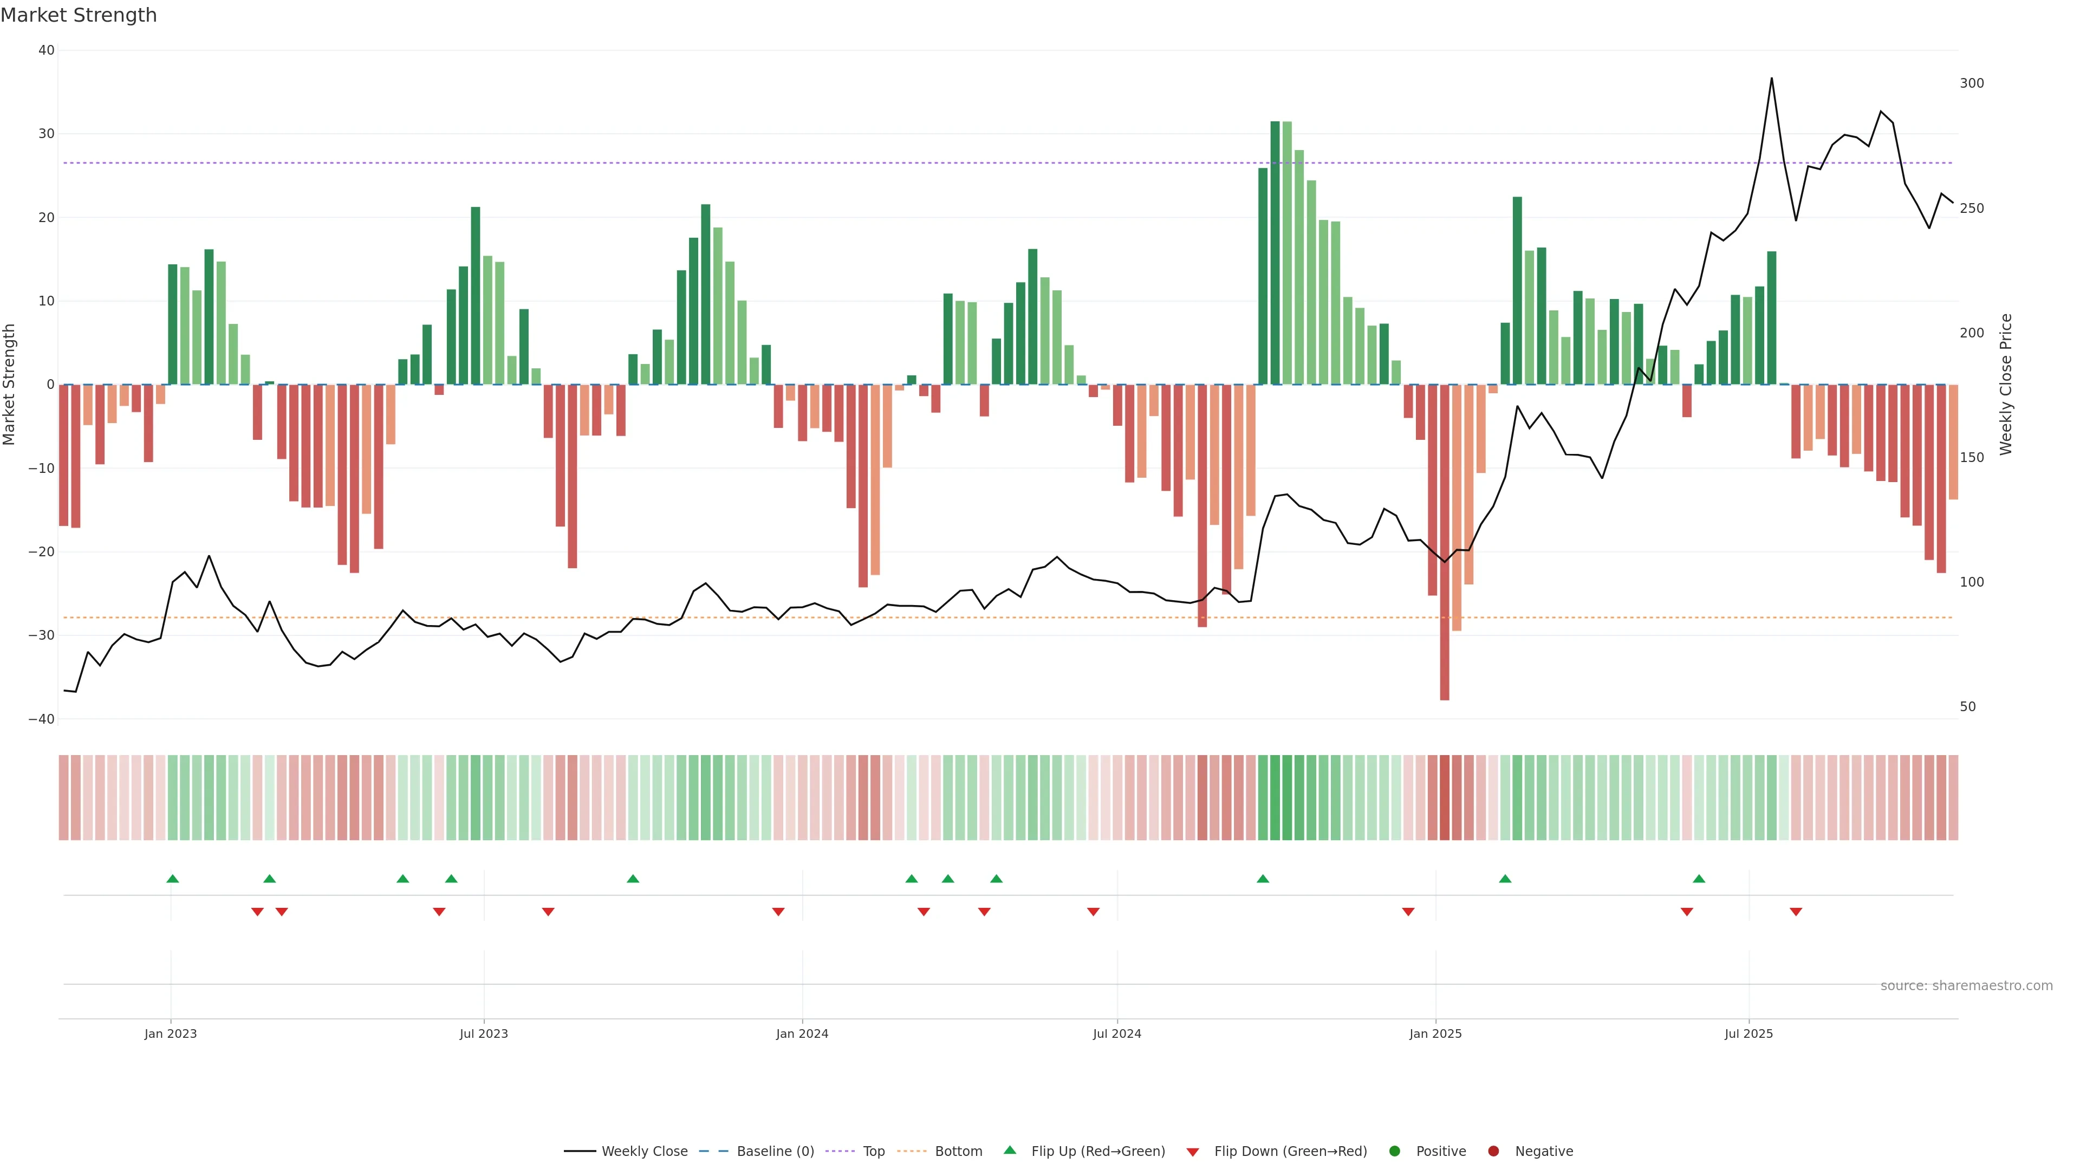
Task: Click the Weekly Close Price axis title
Action: click(x=2006, y=385)
